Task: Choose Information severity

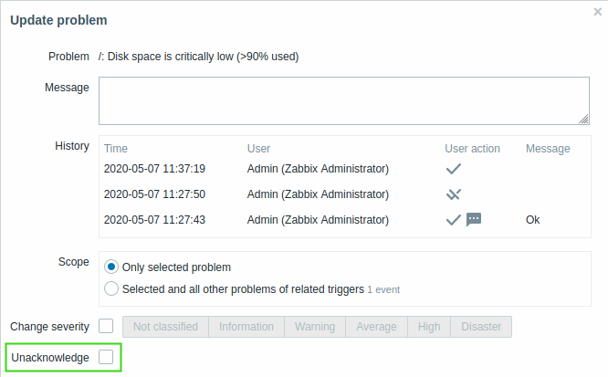Action: pos(246,327)
